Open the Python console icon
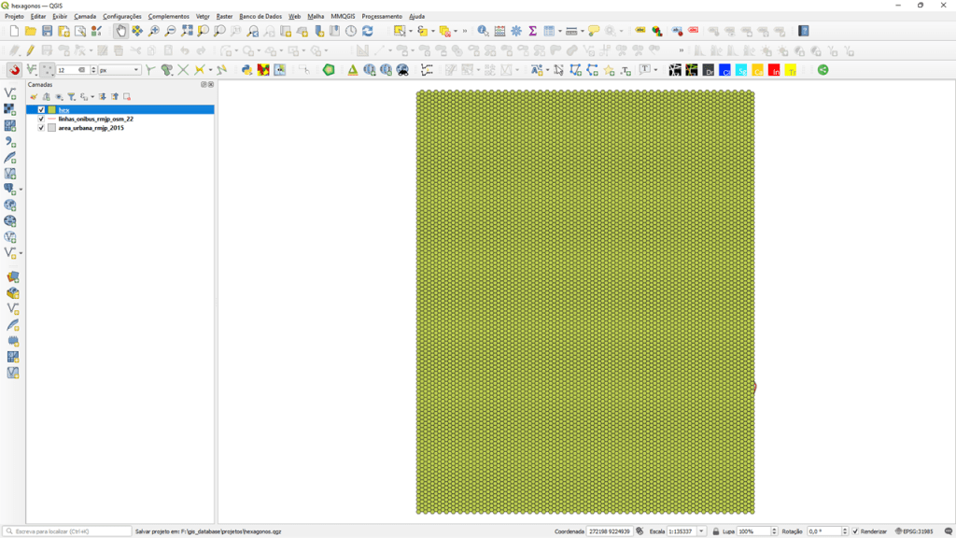This screenshot has height=538, width=956. click(x=246, y=70)
